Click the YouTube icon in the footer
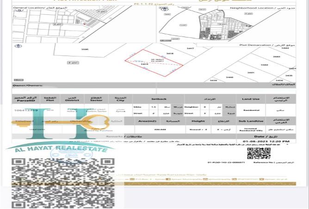This screenshot has width=309, height=209. 261,179
